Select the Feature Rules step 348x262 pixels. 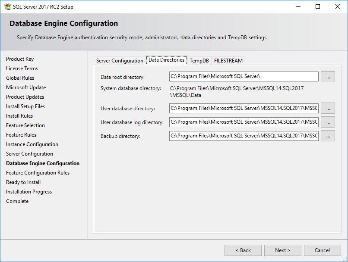point(21,135)
